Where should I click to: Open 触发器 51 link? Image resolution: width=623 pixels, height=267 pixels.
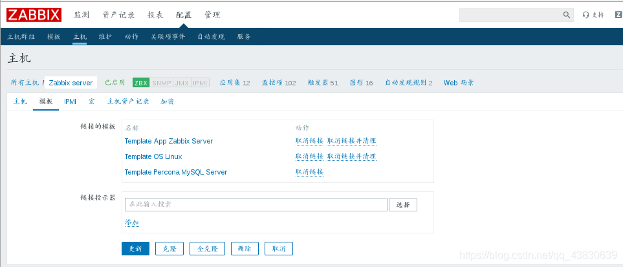pyautogui.click(x=323, y=83)
